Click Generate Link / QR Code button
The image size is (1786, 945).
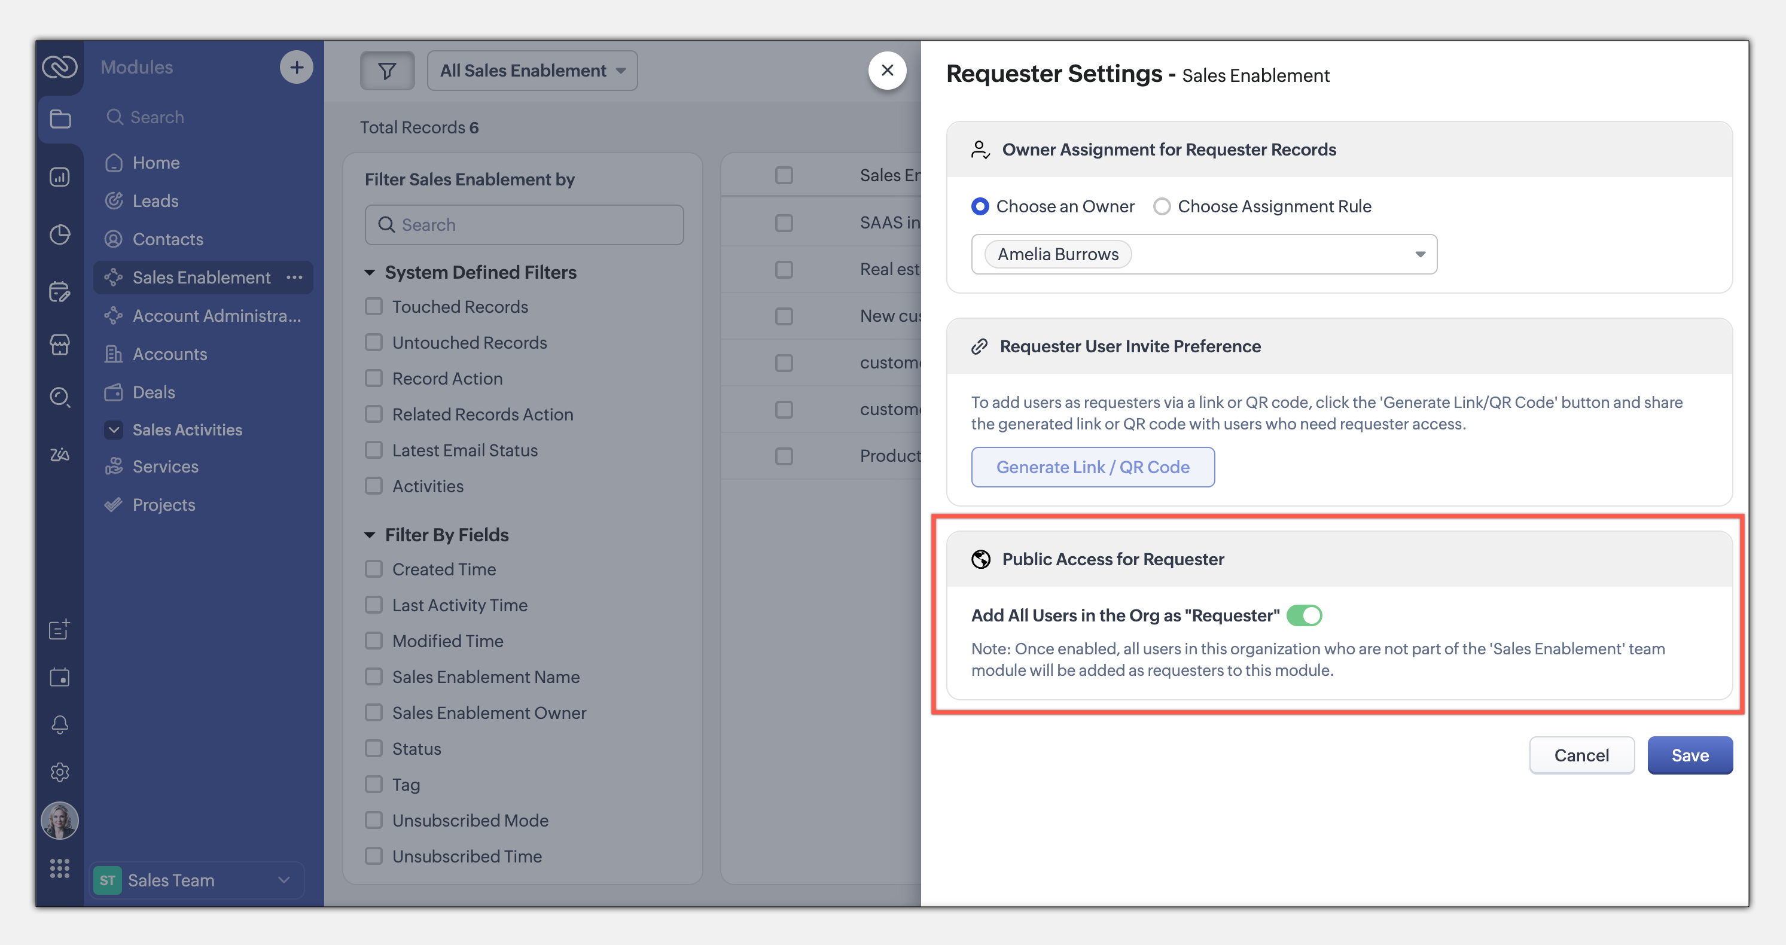pyautogui.click(x=1092, y=467)
